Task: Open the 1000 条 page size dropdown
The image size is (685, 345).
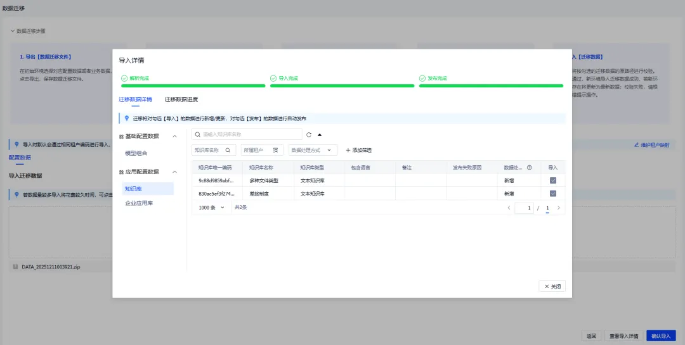Action: 211,208
